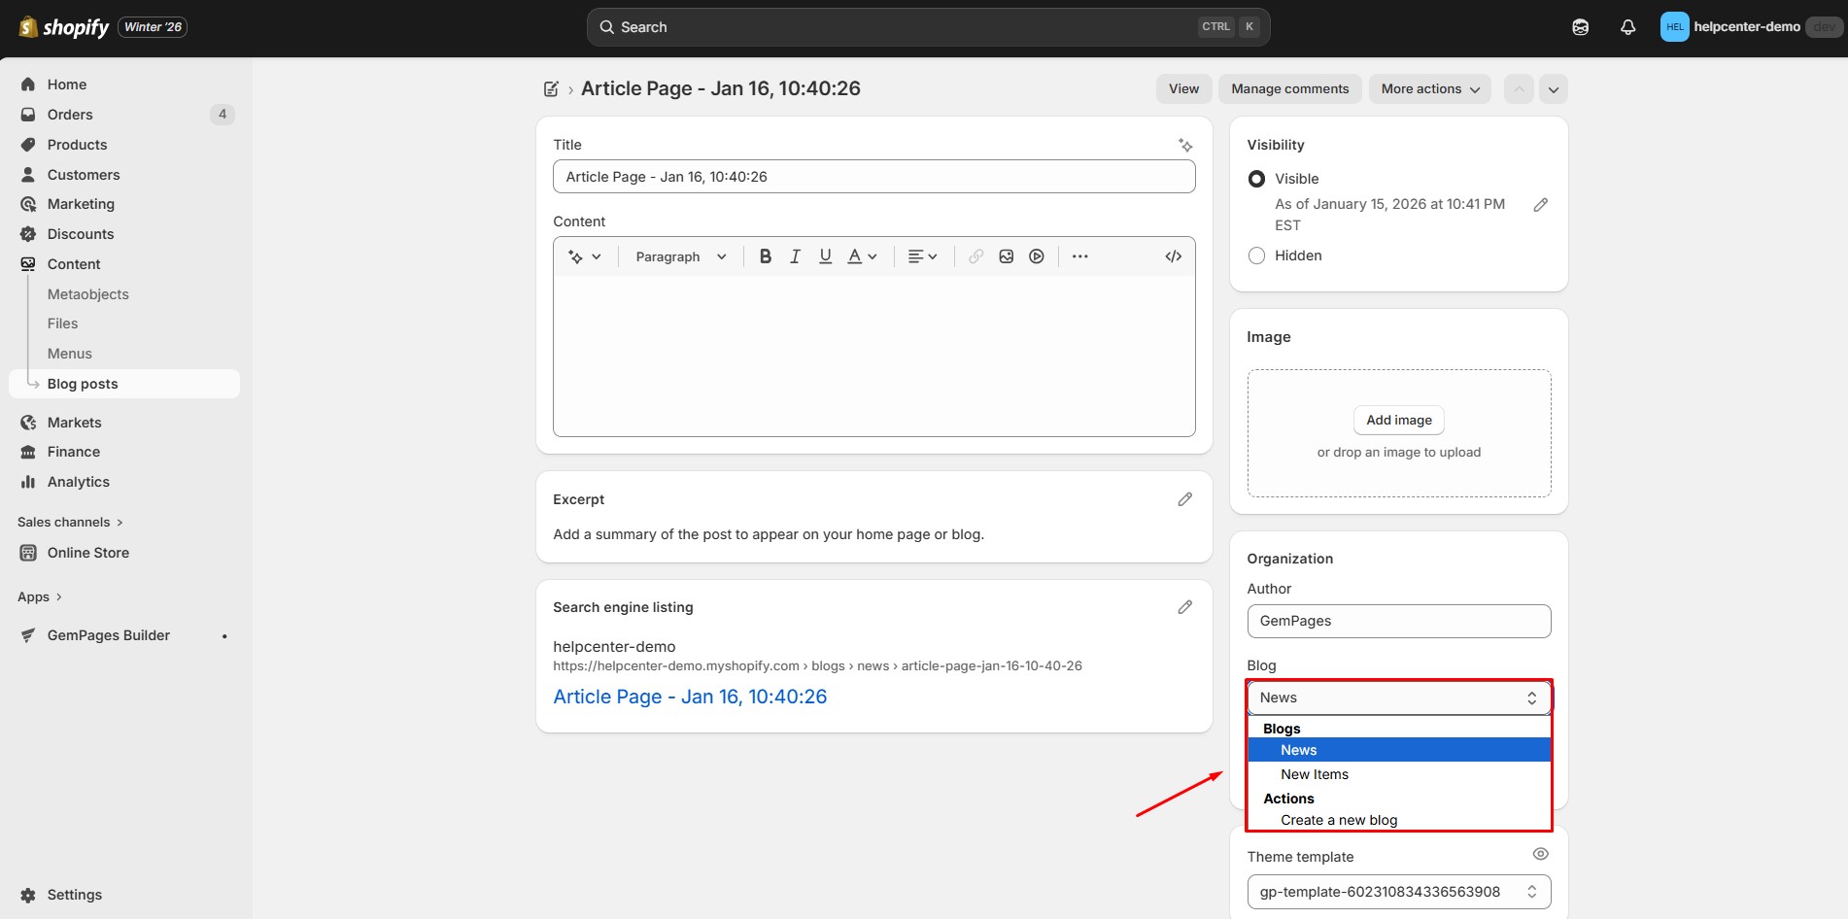Select the Visible radio button
This screenshot has width=1848, height=919.
tap(1256, 179)
